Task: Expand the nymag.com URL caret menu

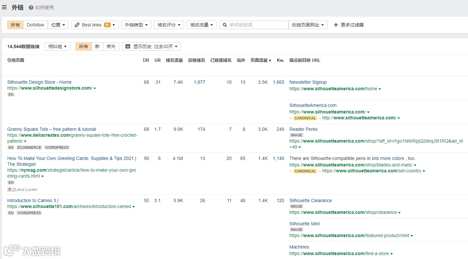Action: coord(42,176)
